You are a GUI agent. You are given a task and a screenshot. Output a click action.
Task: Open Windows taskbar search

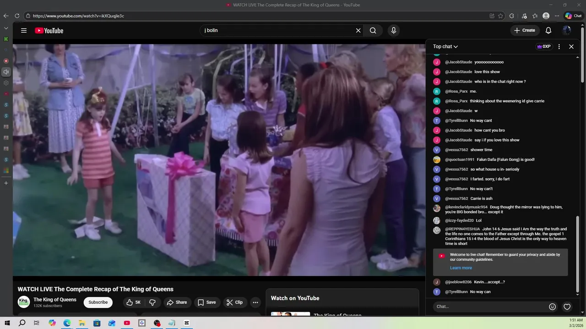point(22,323)
